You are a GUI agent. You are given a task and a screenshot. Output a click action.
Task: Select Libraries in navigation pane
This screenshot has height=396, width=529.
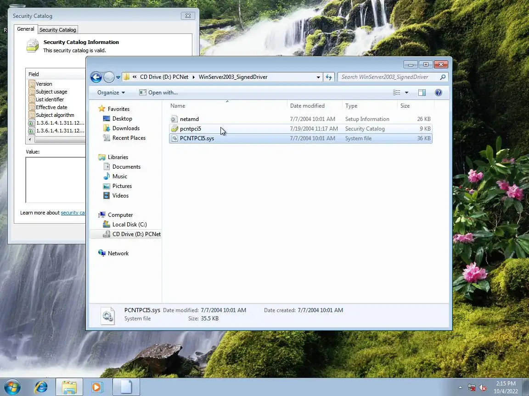pyautogui.click(x=118, y=157)
